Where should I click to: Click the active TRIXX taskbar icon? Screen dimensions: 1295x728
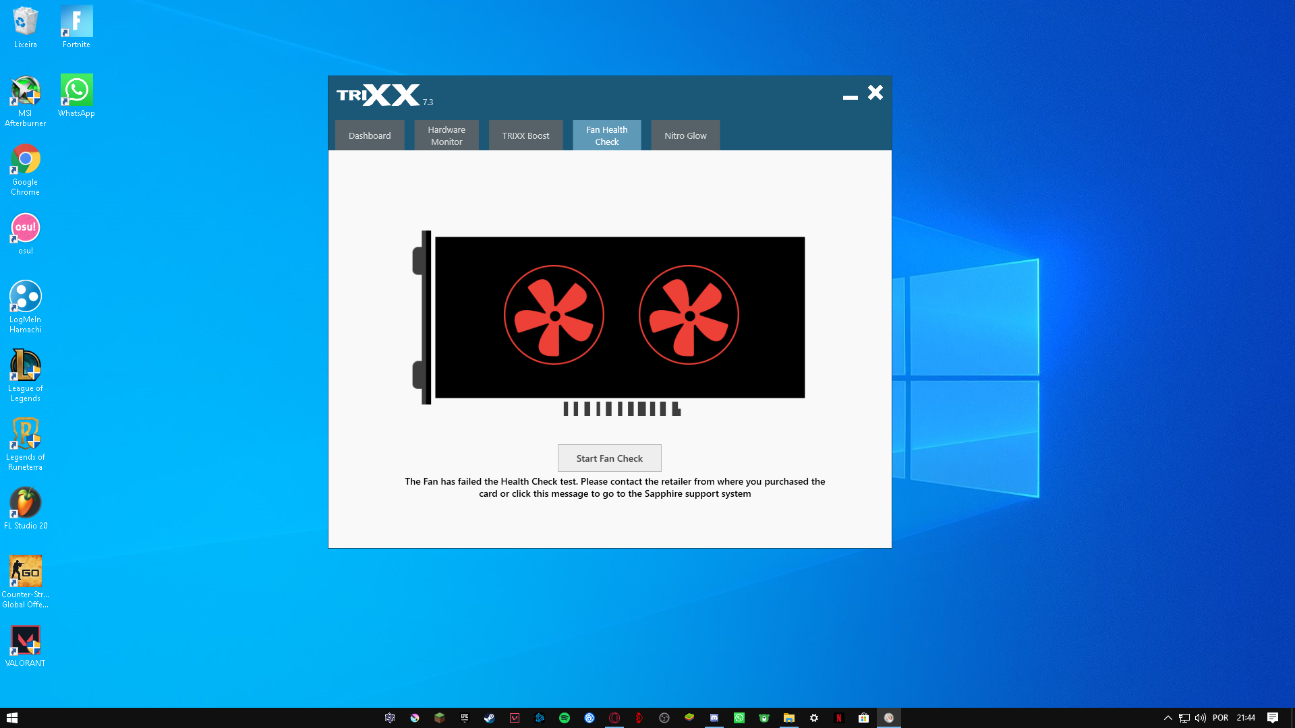(x=889, y=718)
